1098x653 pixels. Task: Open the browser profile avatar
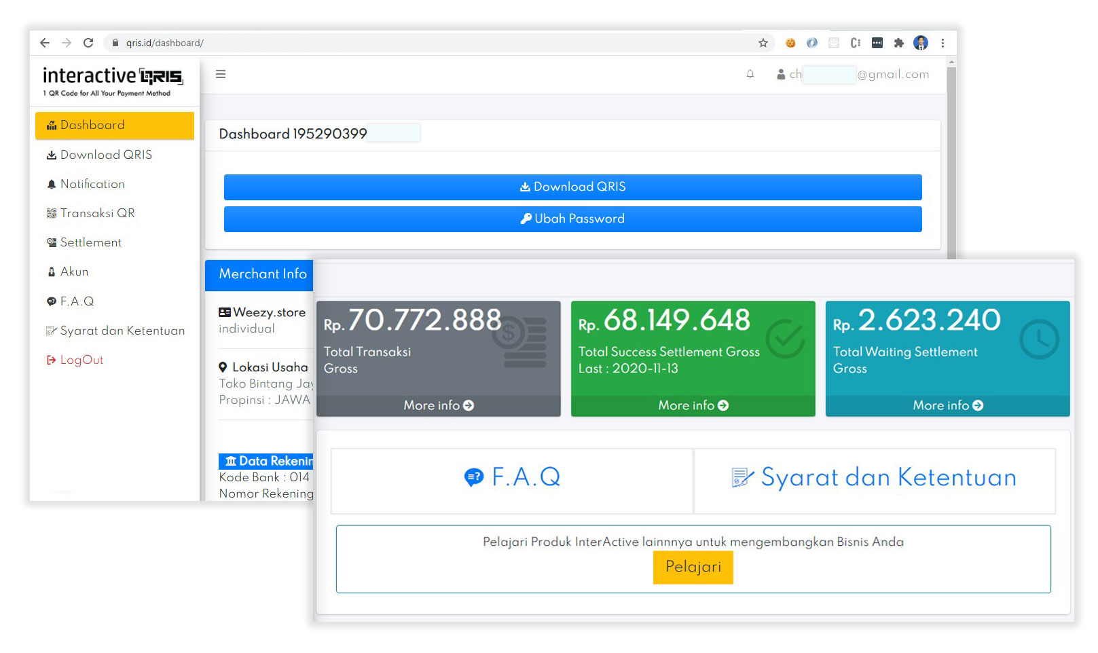tap(921, 43)
